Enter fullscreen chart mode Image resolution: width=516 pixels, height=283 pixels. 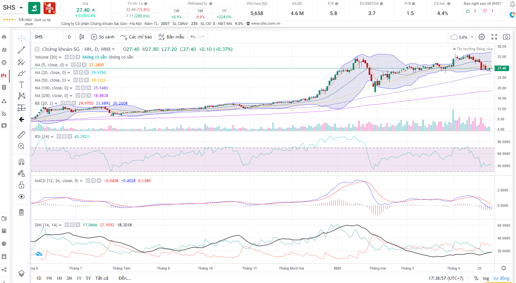coord(494,37)
